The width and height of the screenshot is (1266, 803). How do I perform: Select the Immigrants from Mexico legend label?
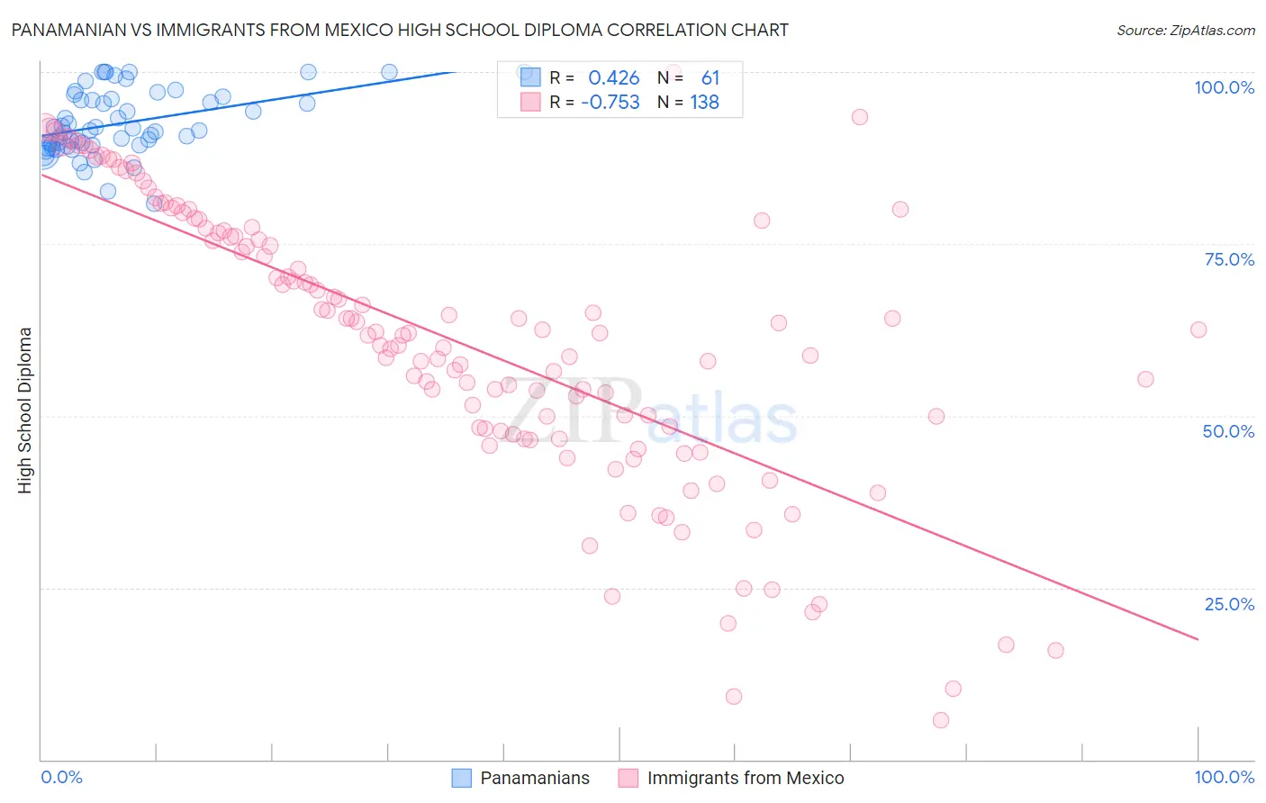[x=746, y=778]
